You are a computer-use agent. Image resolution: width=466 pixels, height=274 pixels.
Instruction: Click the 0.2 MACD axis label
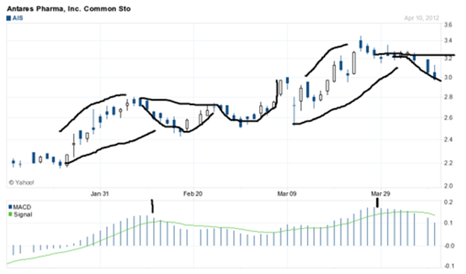pyautogui.click(x=449, y=203)
